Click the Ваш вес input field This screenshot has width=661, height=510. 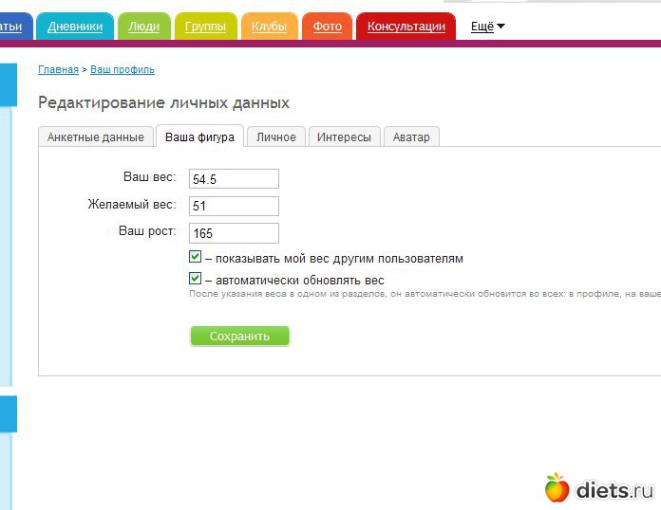coord(234,179)
